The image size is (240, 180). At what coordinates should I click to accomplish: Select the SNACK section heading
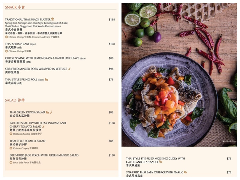coord(15,7)
